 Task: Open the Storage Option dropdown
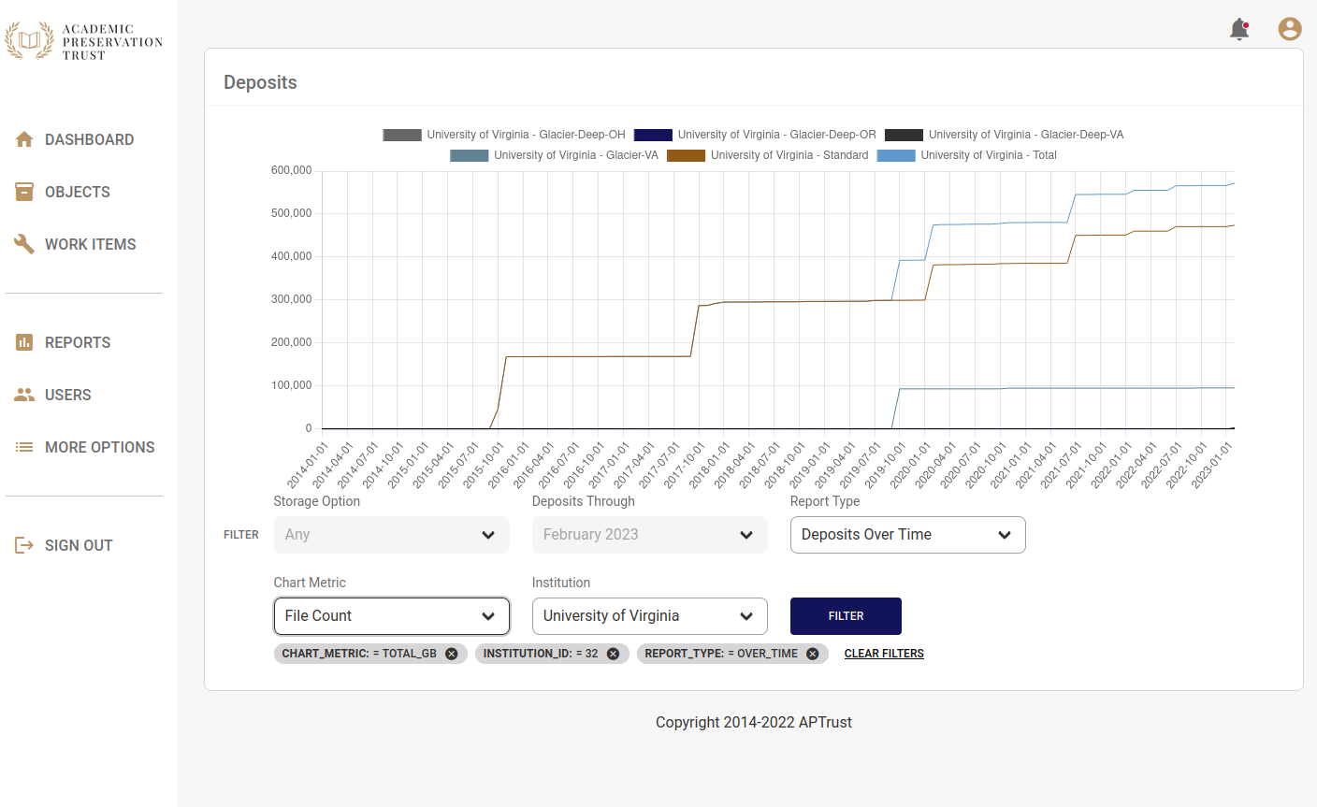392,535
